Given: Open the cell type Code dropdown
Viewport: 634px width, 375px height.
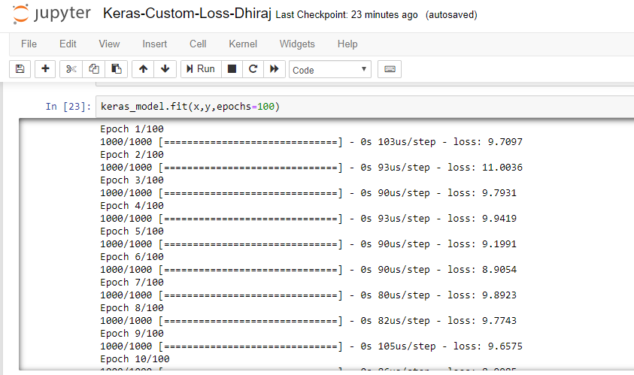Looking at the screenshot, I should coord(330,69).
